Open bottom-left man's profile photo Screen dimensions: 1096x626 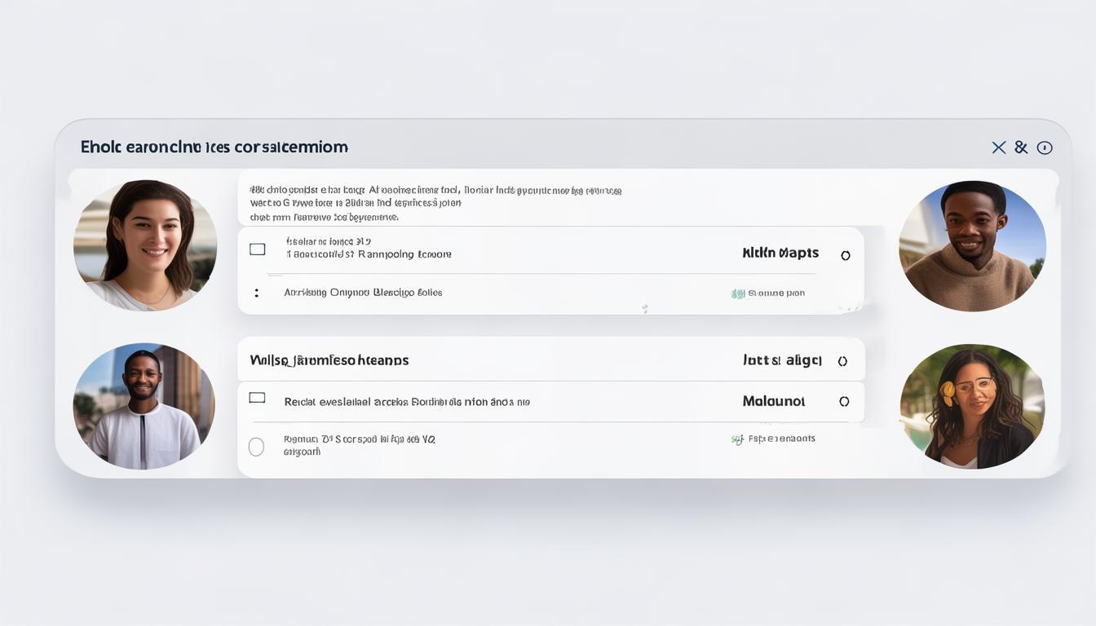coord(144,405)
